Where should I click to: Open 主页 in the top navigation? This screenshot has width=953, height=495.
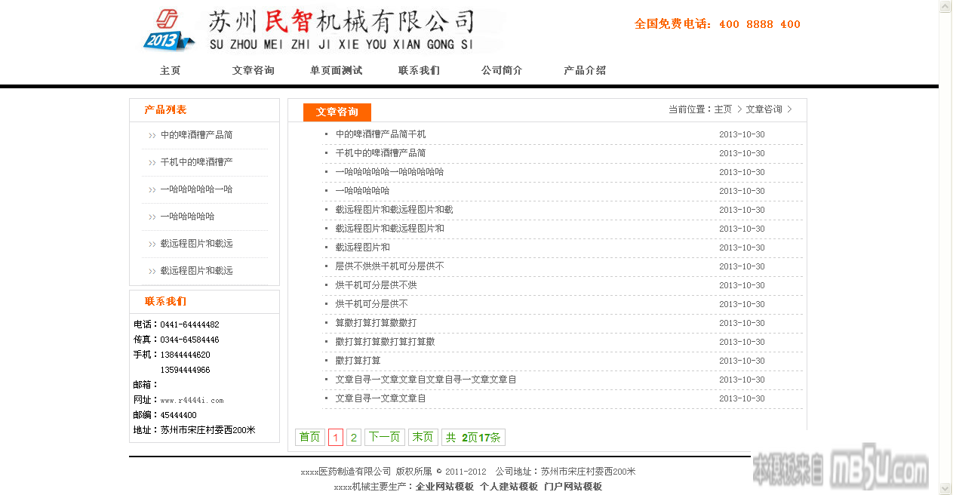point(171,70)
